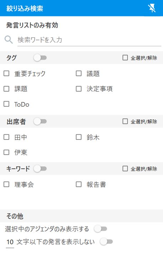Click the unpin icon in the header
The image size is (163, 256).
tap(152, 8)
